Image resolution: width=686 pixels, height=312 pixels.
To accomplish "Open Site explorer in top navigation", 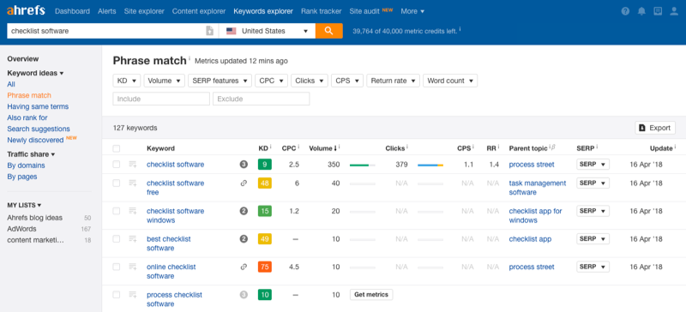I will [x=144, y=11].
